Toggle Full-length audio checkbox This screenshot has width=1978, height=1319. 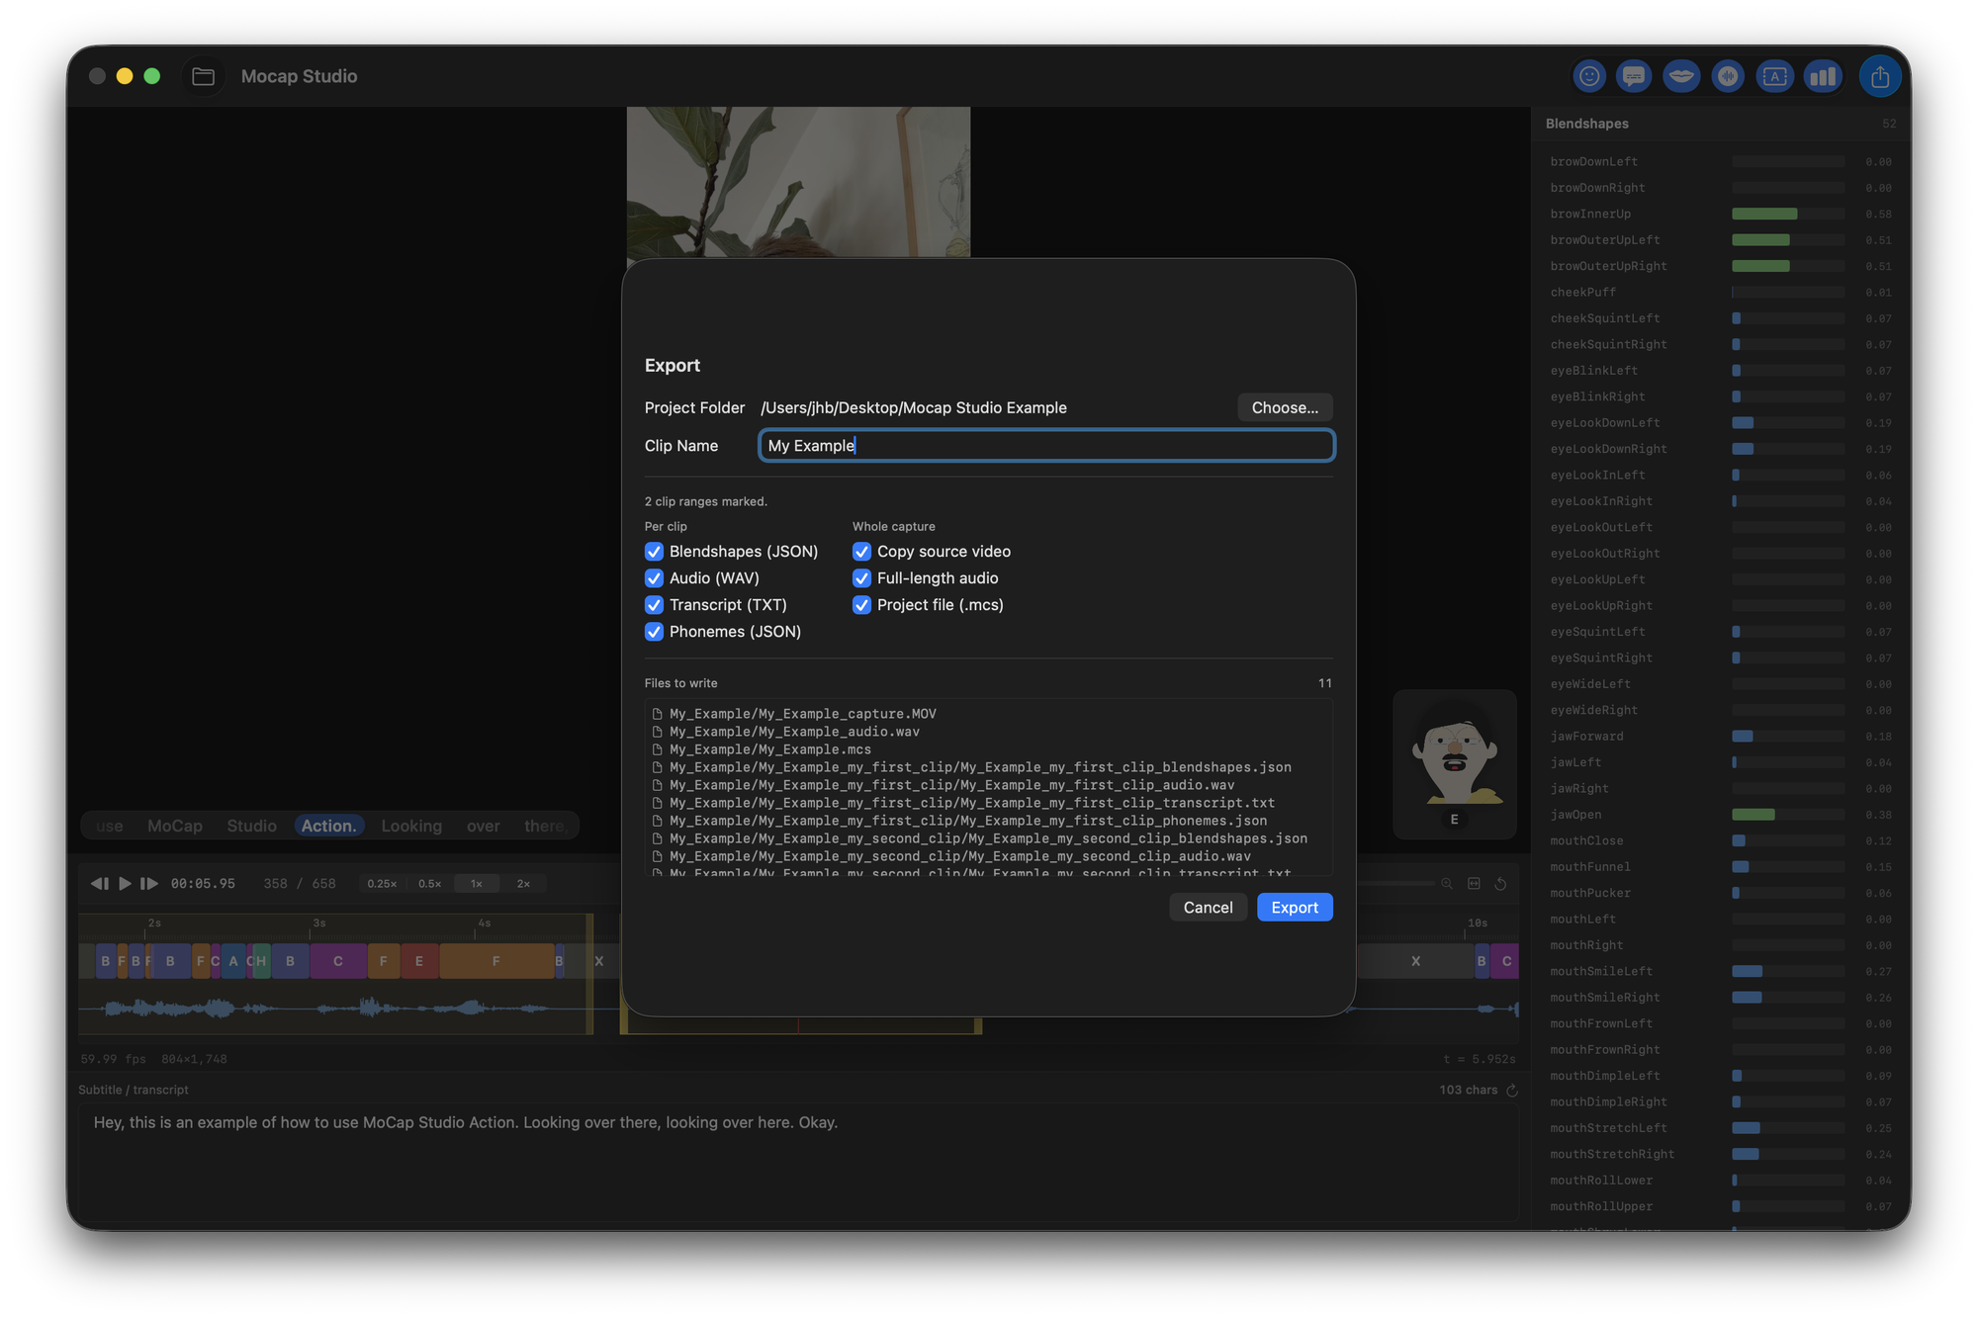coord(861,578)
